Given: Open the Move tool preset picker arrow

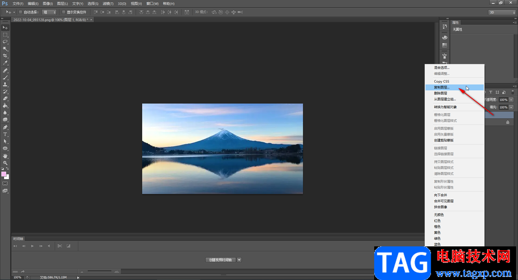Looking at the screenshot, I should click(14, 12).
